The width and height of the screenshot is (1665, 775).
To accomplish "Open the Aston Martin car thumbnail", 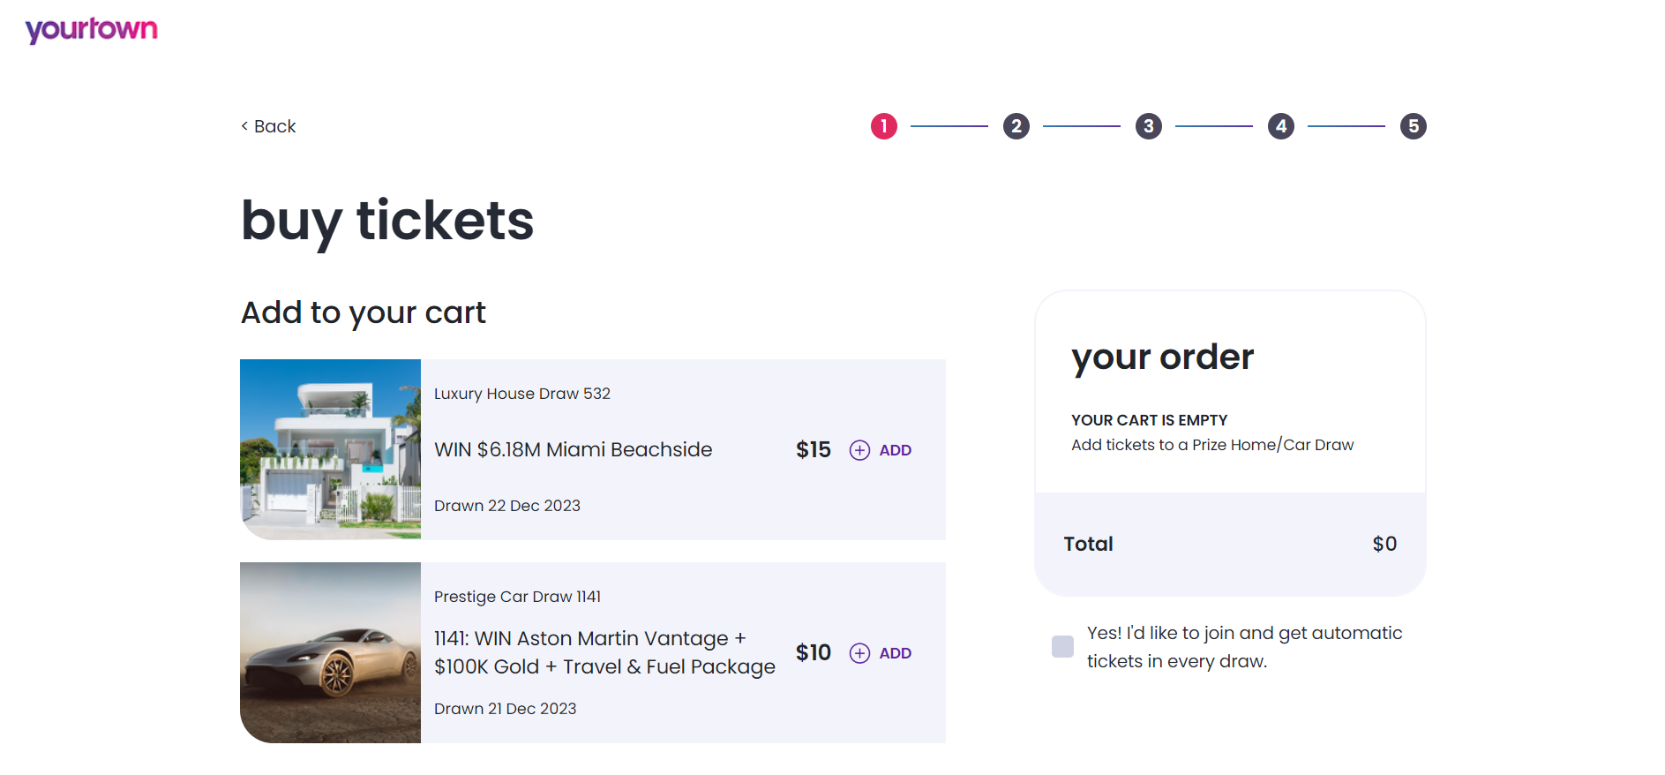I will pyautogui.click(x=330, y=652).
